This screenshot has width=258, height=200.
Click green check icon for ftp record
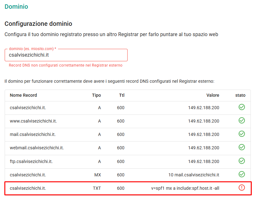tap(241, 161)
